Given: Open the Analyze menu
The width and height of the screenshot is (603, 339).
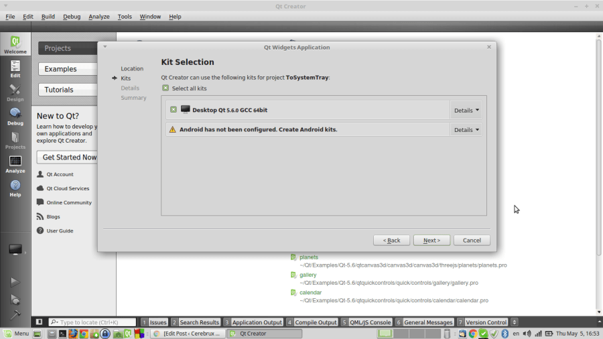Looking at the screenshot, I should pos(99,17).
